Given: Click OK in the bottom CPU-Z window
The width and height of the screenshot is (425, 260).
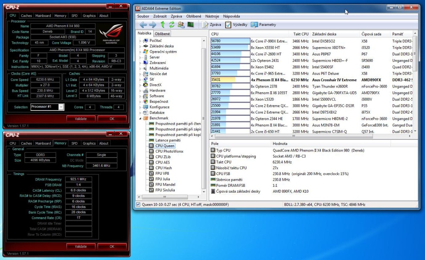Looking at the screenshot, I should point(112,246).
